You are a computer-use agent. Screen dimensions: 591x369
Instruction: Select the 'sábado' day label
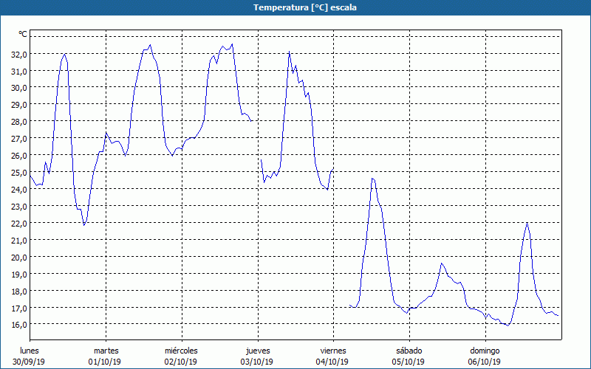(x=409, y=351)
